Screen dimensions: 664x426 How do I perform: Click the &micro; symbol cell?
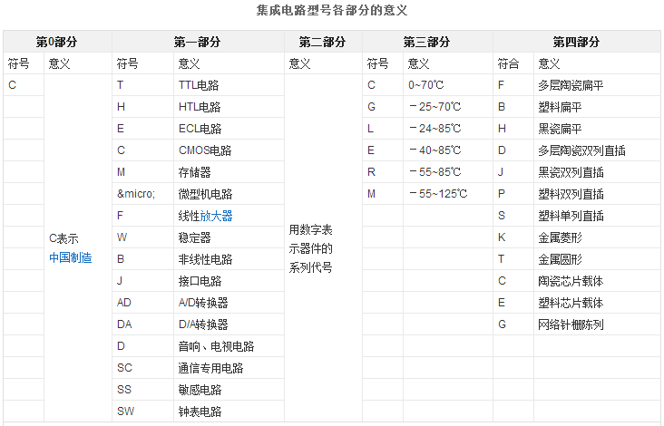(142, 194)
